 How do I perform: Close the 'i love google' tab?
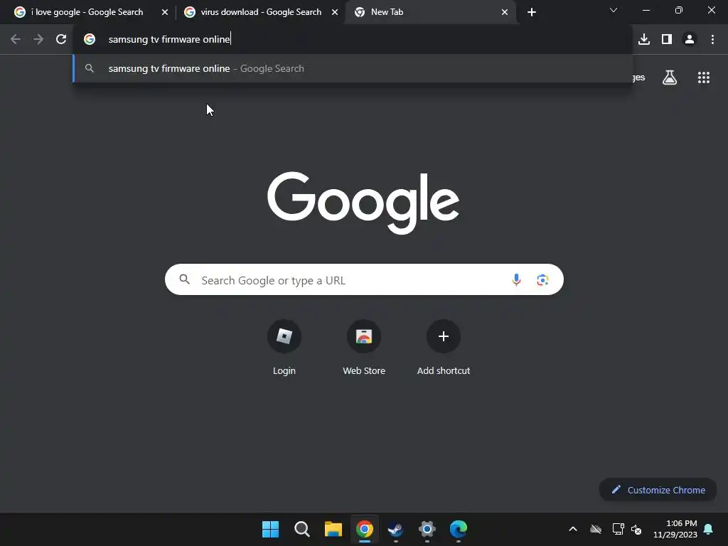click(x=165, y=12)
